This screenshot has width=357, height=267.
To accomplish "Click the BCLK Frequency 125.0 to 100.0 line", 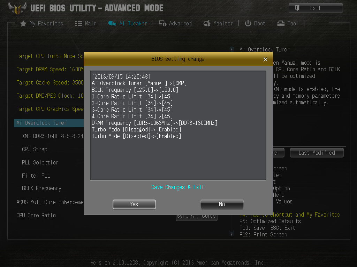I will (x=135, y=90).
